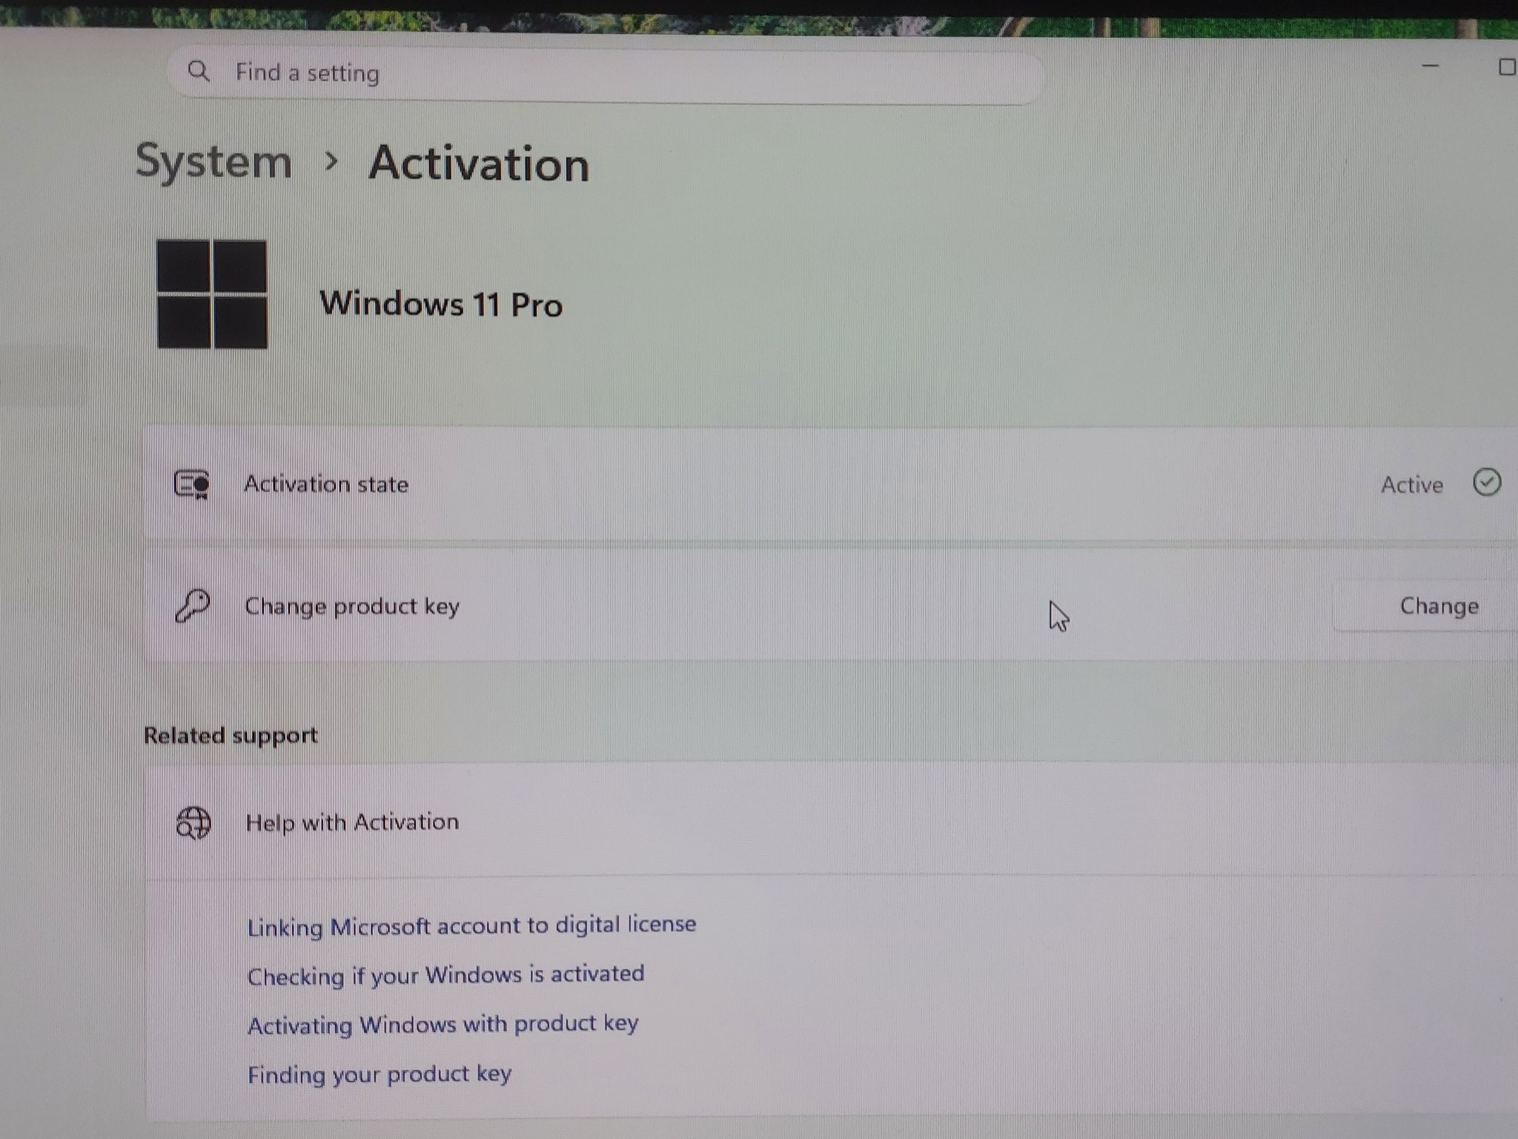Open Linking Microsoft account to digital license

tap(471, 925)
